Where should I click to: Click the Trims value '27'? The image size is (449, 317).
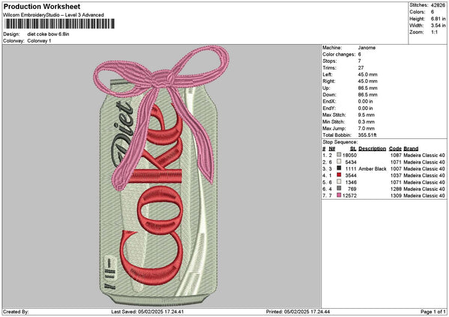[x=361, y=68]
